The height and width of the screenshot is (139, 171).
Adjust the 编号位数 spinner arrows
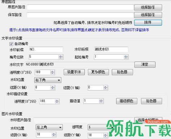[61, 57]
